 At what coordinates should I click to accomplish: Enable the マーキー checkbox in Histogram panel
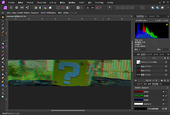[x=163, y=20]
